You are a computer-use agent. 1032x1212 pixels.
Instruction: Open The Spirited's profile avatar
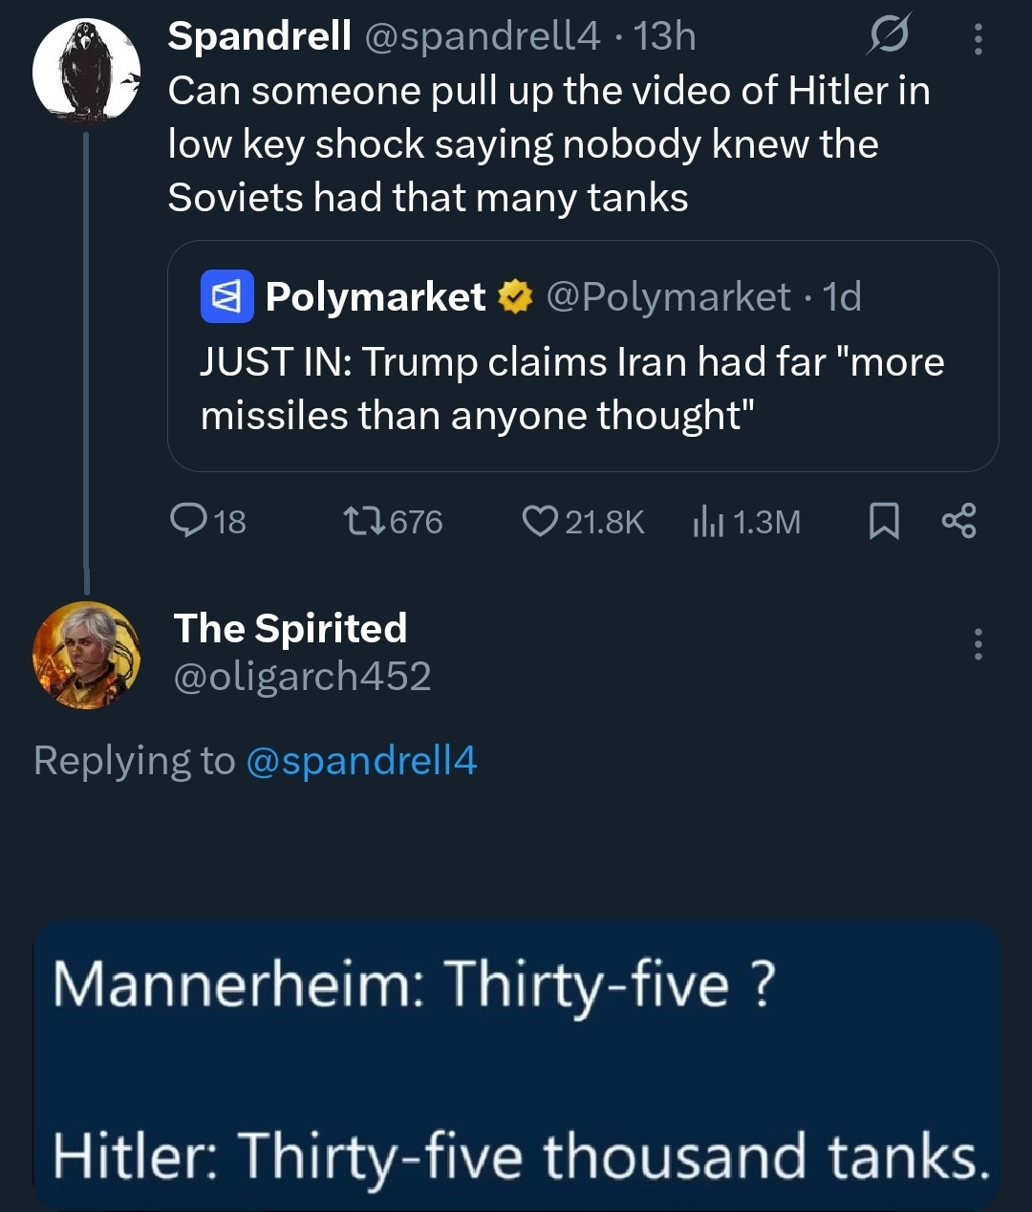(x=87, y=656)
